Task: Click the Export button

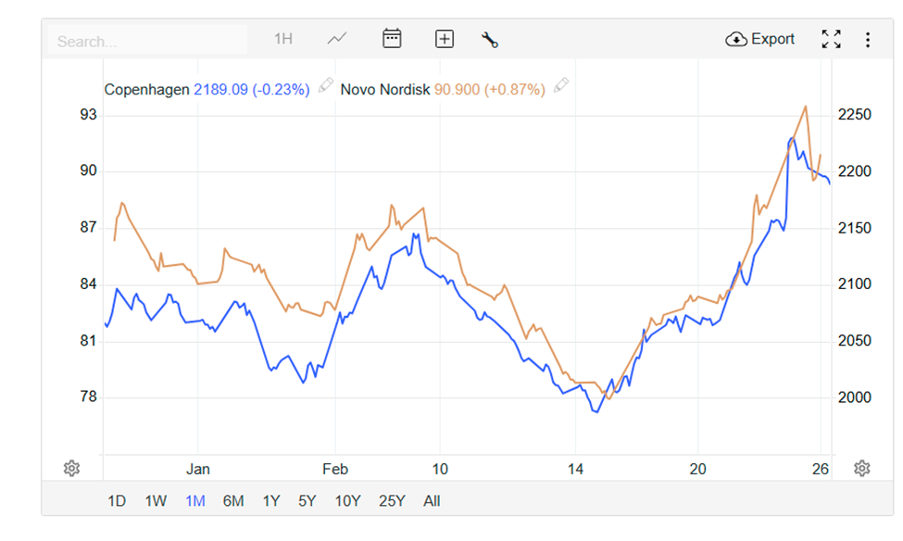Action: click(760, 39)
